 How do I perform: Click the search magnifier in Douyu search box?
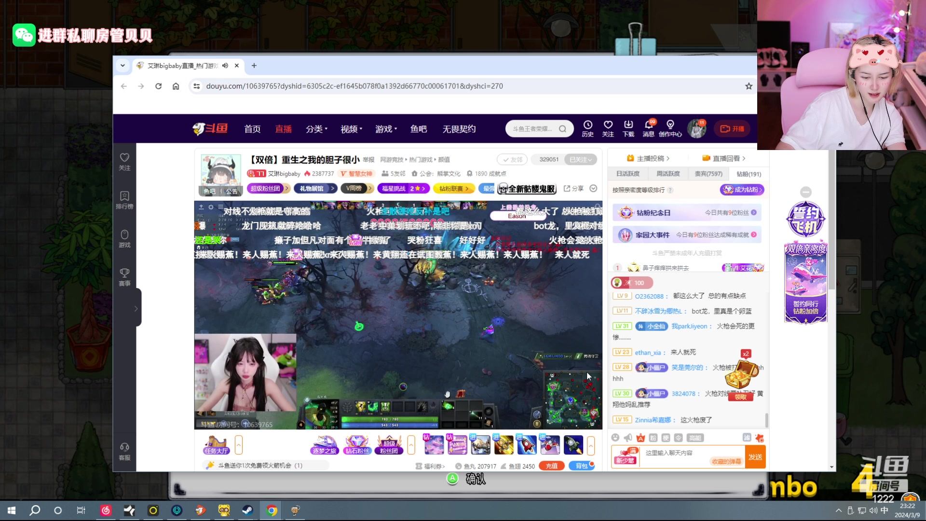pyautogui.click(x=562, y=129)
